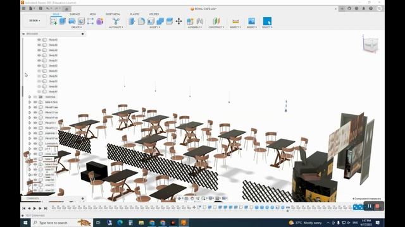This screenshot has width=405, height=227.
Task: Toggle visibility eye of Body51
Action: [x=39, y=61]
